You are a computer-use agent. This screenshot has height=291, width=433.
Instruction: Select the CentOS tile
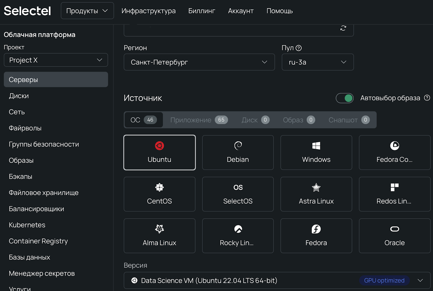(x=159, y=194)
